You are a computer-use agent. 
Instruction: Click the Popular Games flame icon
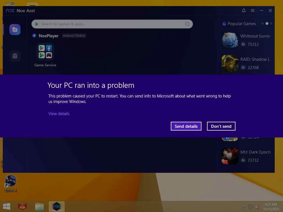pyautogui.click(x=224, y=24)
